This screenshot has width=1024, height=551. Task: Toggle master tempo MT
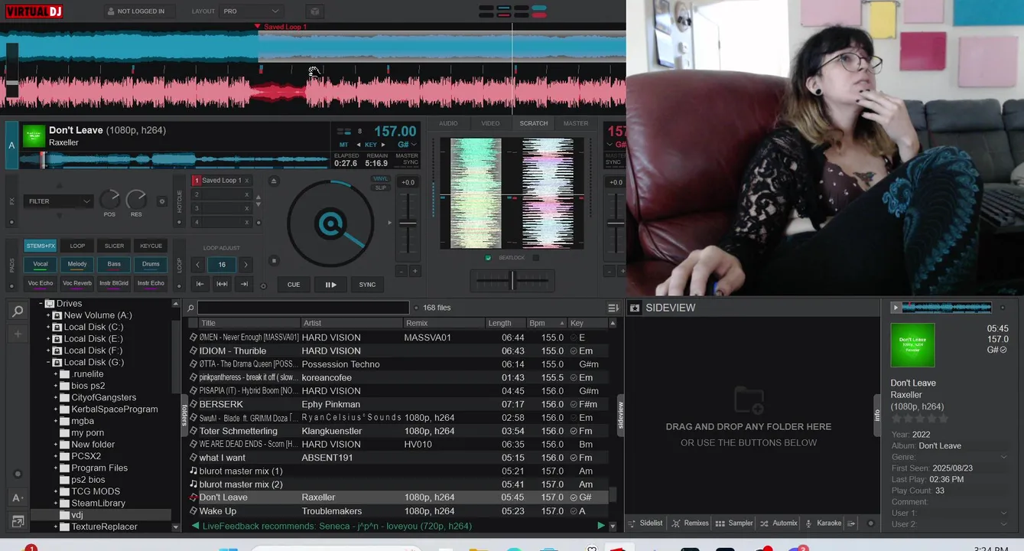coord(343,145)
